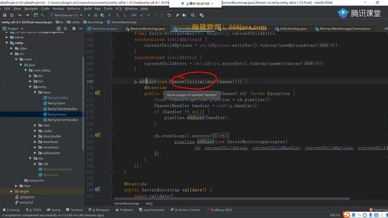Click the Synchronize refresh toolbar icon
Image resolution: width=388 pixels, height=218 pixels.
[x=12, y=15]
